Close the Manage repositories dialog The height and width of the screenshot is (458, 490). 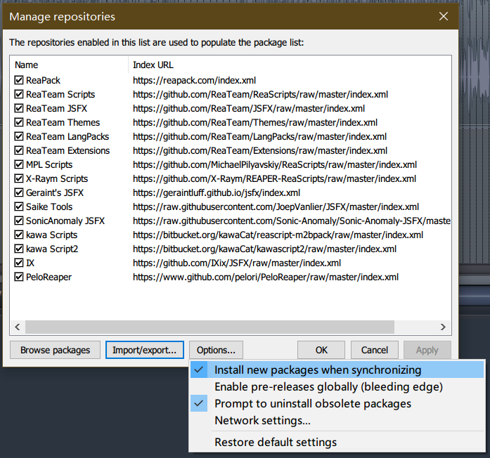[x=443, y=15]
